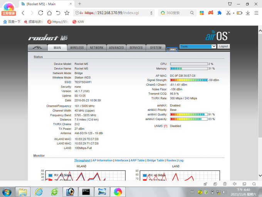The image size is (262, 197).
Task: Click the UNMS help [?] link
Action: pyautogui.click(x=165, y=126)
